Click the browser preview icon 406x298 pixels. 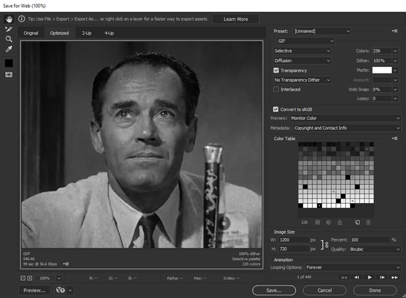pyautogui.click(x=60, y=290)
